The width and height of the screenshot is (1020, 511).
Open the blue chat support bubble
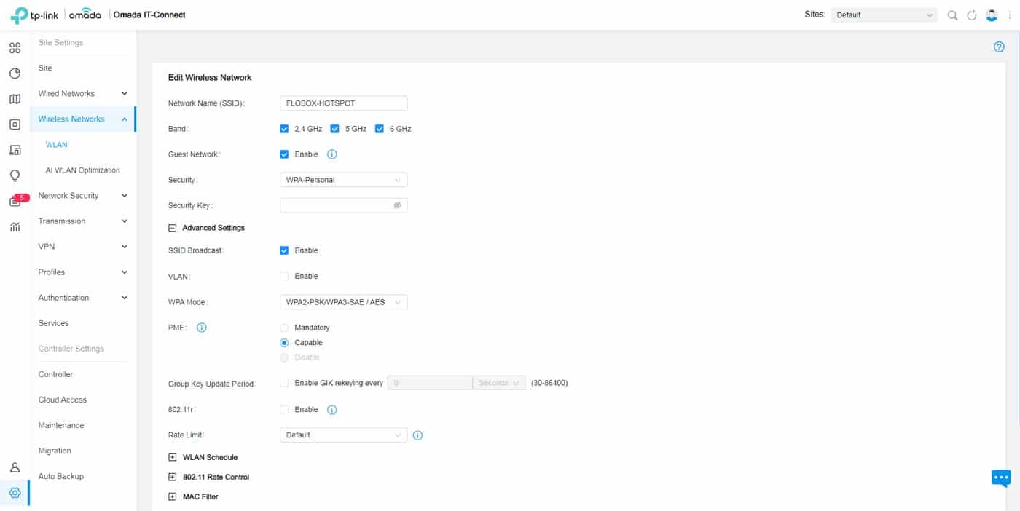[1001, 478]
